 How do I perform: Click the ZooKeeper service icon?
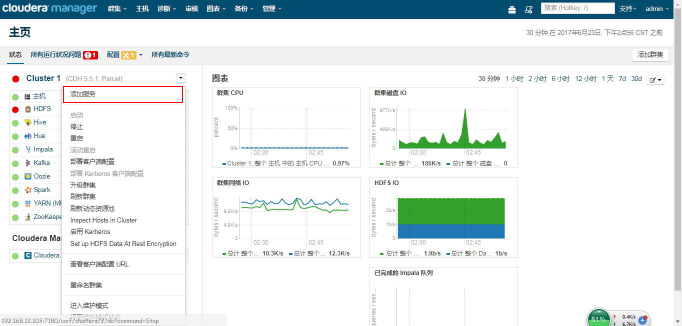[28, 217]
